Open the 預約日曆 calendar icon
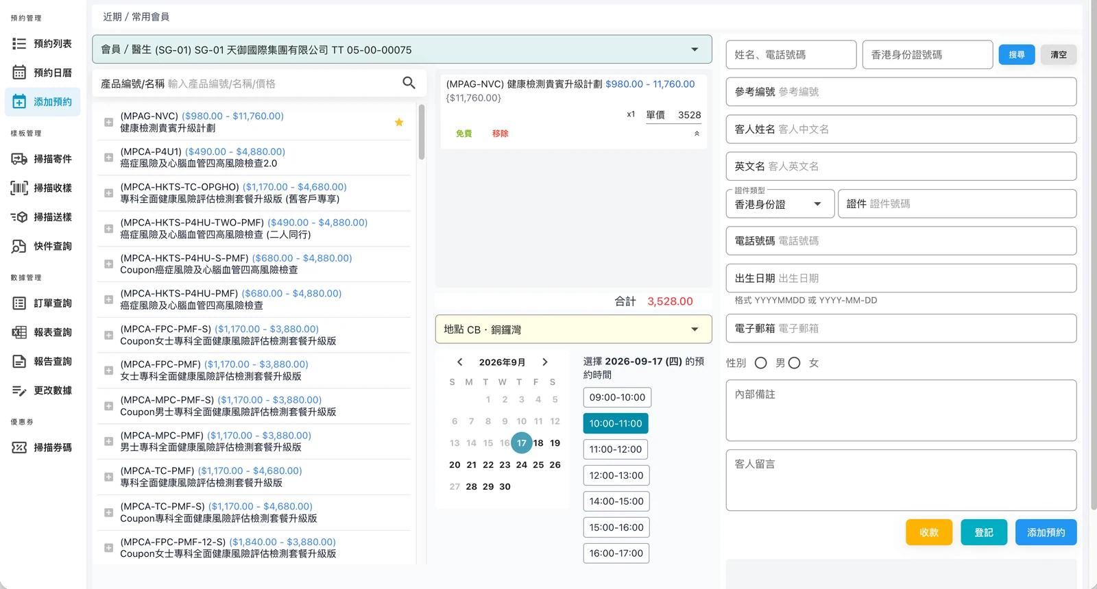Screen dimensions: 1097x589 click(x=19, y=73)
